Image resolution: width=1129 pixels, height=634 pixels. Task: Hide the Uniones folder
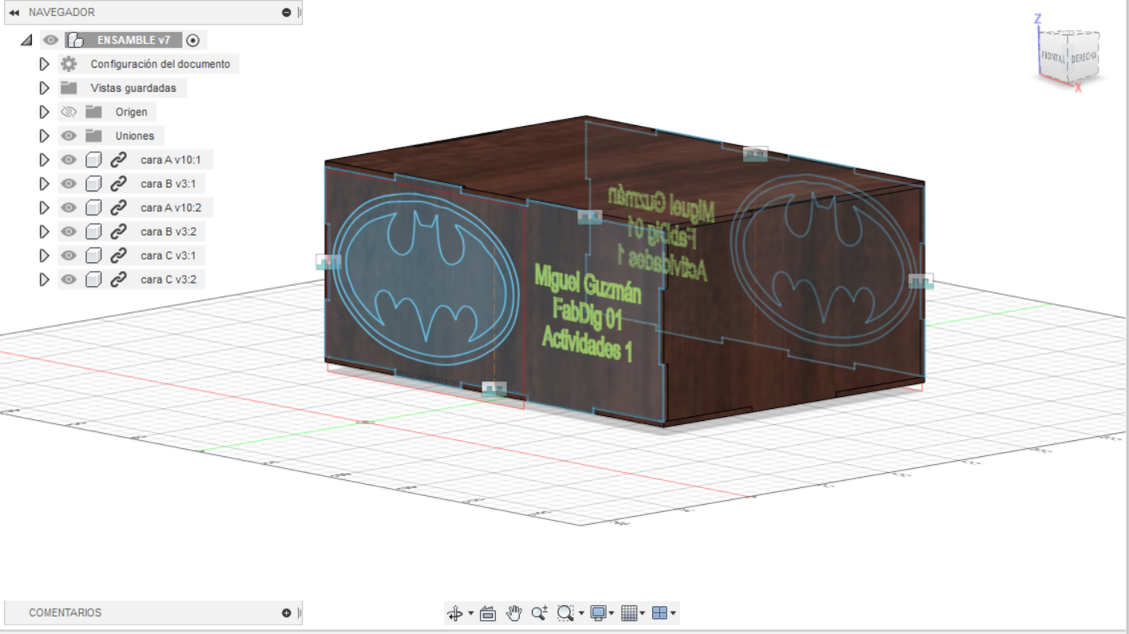(x=69, y=136)
